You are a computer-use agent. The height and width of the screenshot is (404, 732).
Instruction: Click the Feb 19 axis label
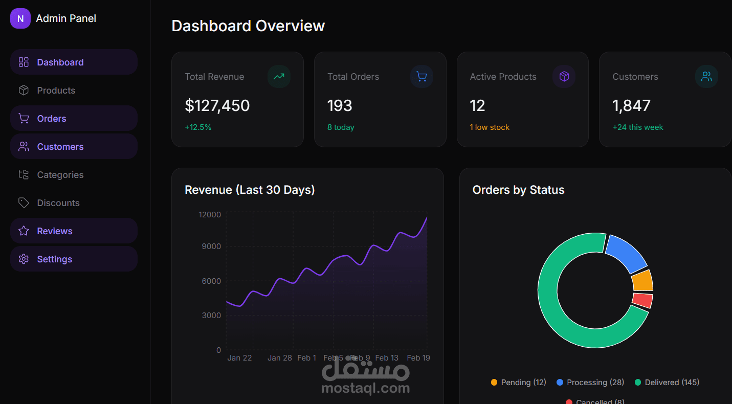tap(418, 358)
